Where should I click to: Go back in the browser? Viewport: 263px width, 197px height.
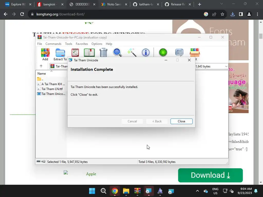point(6,14)
